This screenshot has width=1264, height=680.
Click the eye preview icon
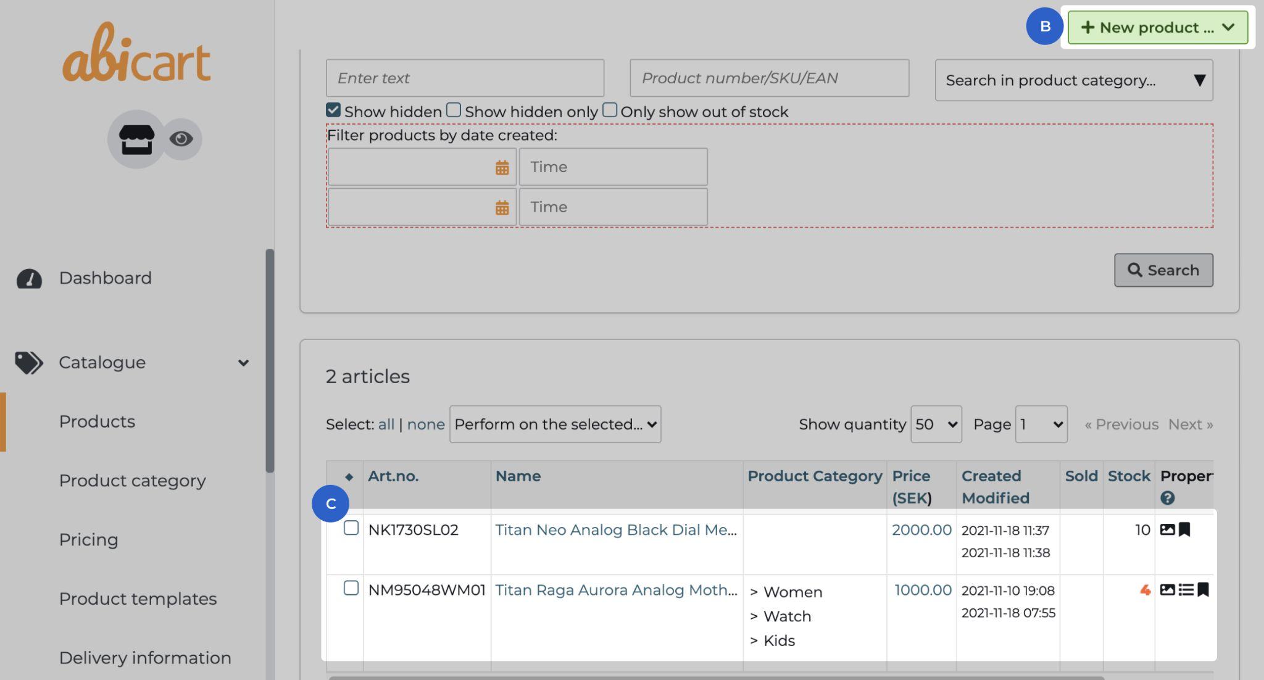tap(181, 139)
